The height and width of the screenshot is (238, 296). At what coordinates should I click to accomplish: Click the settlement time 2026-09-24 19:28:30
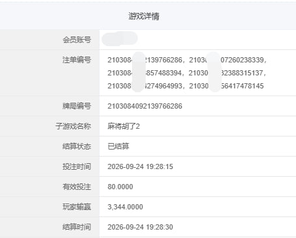pos(141,227)
